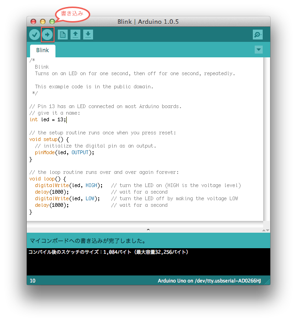Screen dimensions: 297x322
Task: Create a new sketch with the page icon
Action: coord(63,34)
